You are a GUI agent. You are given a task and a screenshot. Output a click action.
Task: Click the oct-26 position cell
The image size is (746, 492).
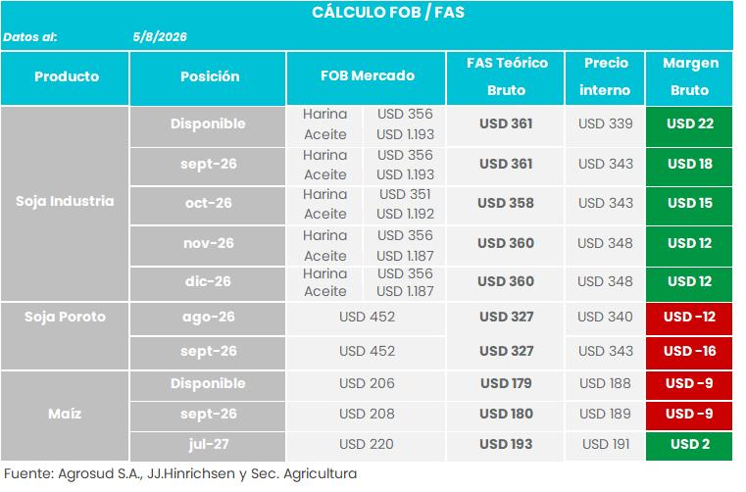[208, 206]
